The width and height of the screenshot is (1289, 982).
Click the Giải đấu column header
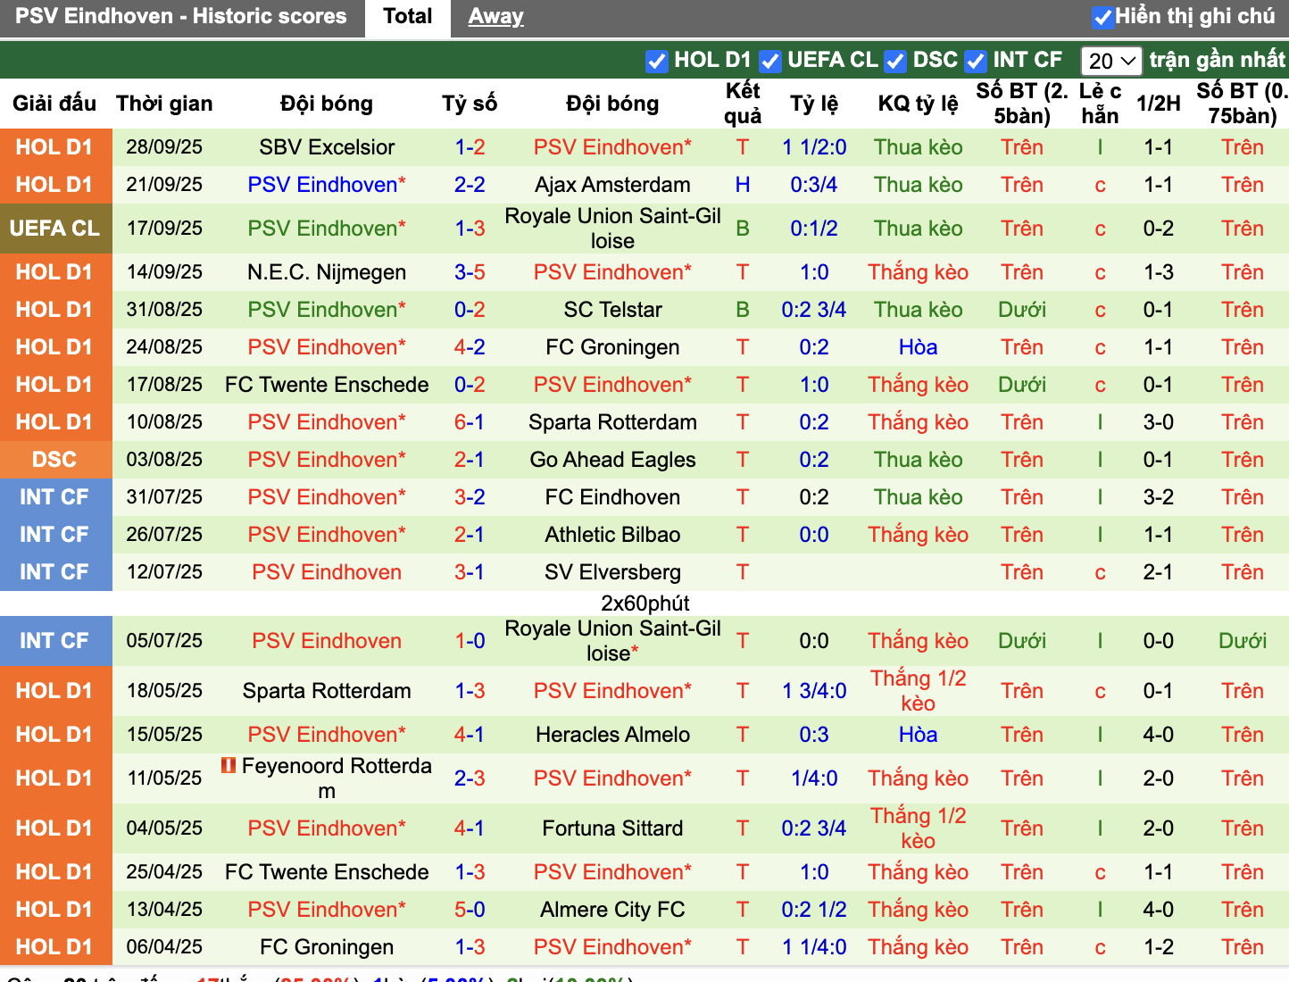(x=54, y=104)
